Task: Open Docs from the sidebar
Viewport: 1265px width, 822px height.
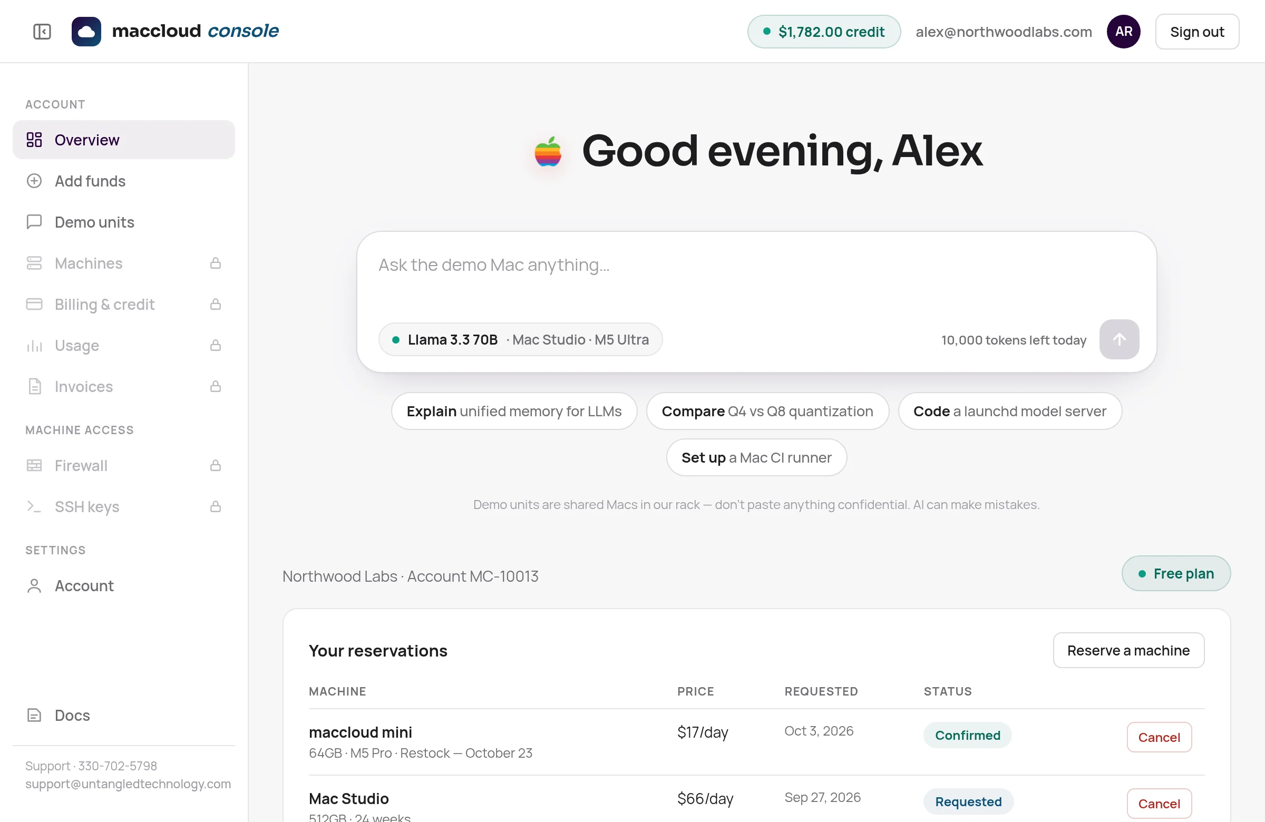Action: (x=124, y=715)
